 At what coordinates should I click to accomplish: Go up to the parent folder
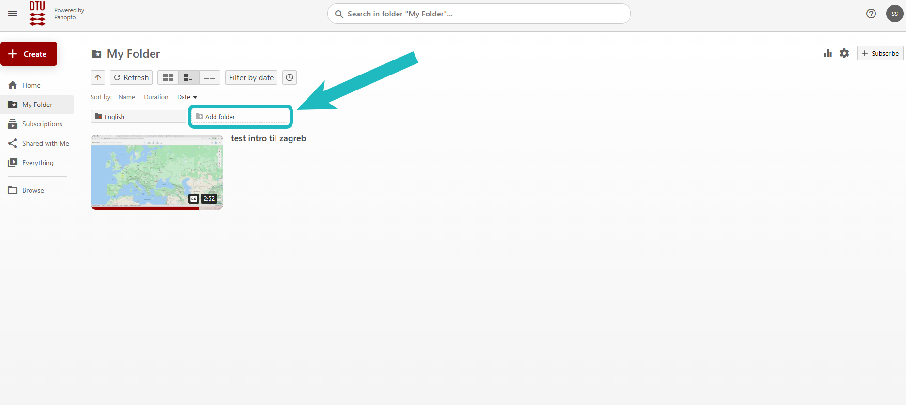98,77
